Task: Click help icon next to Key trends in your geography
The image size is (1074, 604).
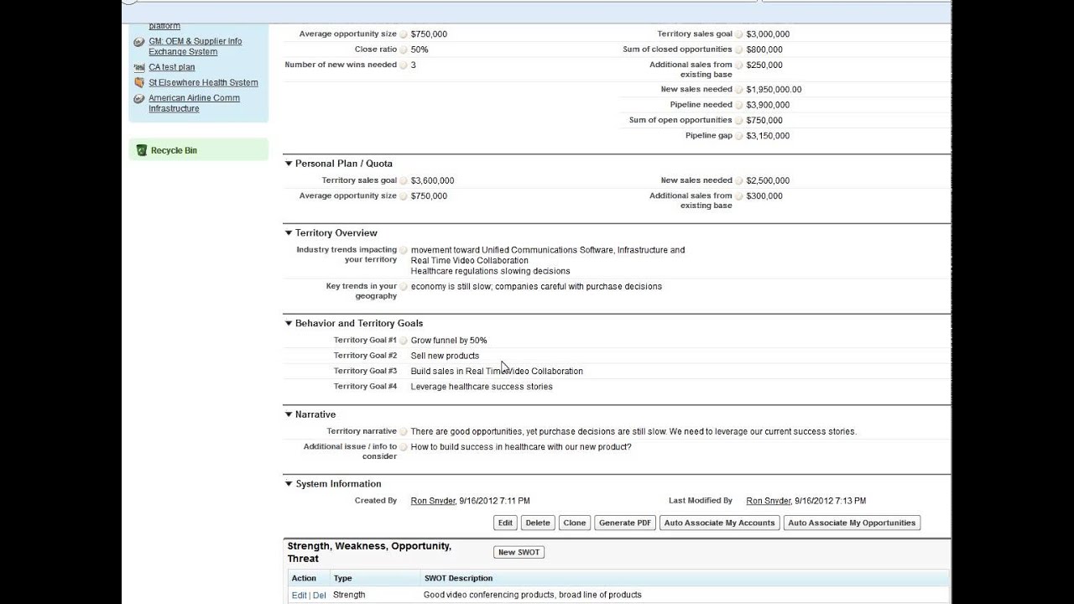Action: (404, 287)
